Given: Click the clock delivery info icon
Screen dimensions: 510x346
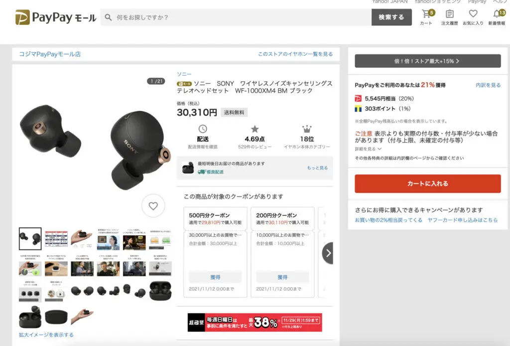Looking at the screenshot, I should click(203, 129).
